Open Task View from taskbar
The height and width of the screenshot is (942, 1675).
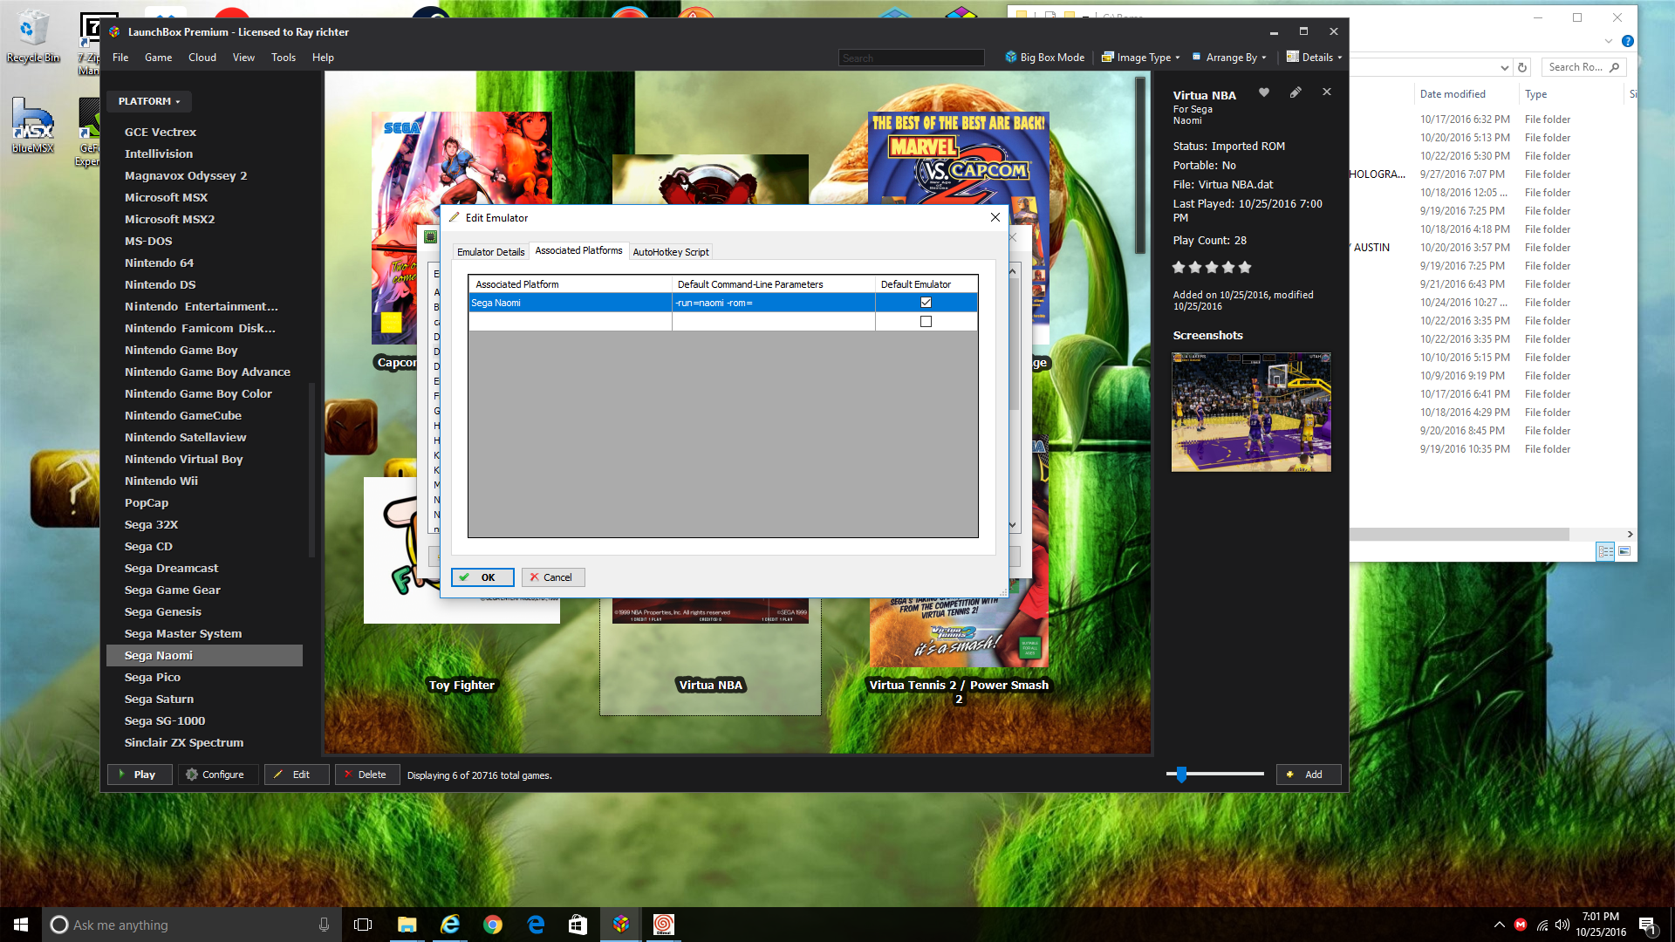click(x=363, y=925)
